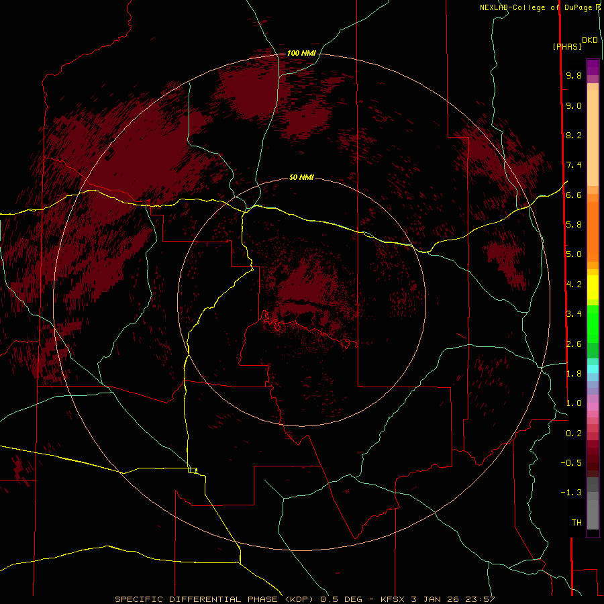Screen dimensions: 604x604
Task: Click the 5.0 scale value
Action: pyautogui.click(x=574, y=254)
